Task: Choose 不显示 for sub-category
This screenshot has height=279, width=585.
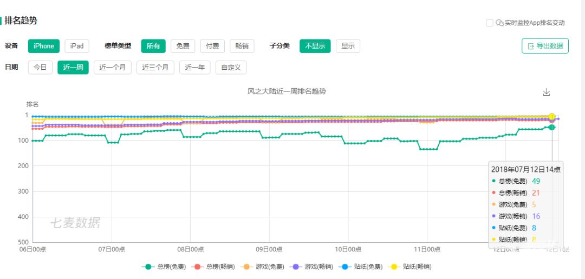Action: (315, 46)
